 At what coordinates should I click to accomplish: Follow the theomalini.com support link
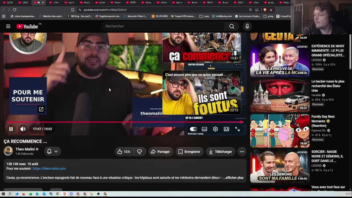(50, 169)
